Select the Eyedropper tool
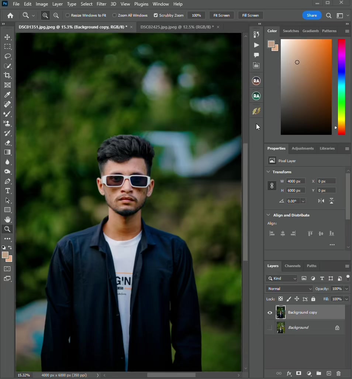This screenshot has height=379, width=352. (7, 95)
